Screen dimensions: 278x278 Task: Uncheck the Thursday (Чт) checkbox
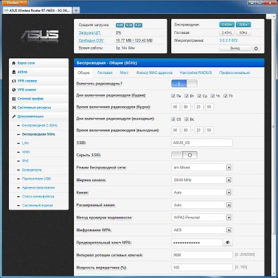(212, 96)
